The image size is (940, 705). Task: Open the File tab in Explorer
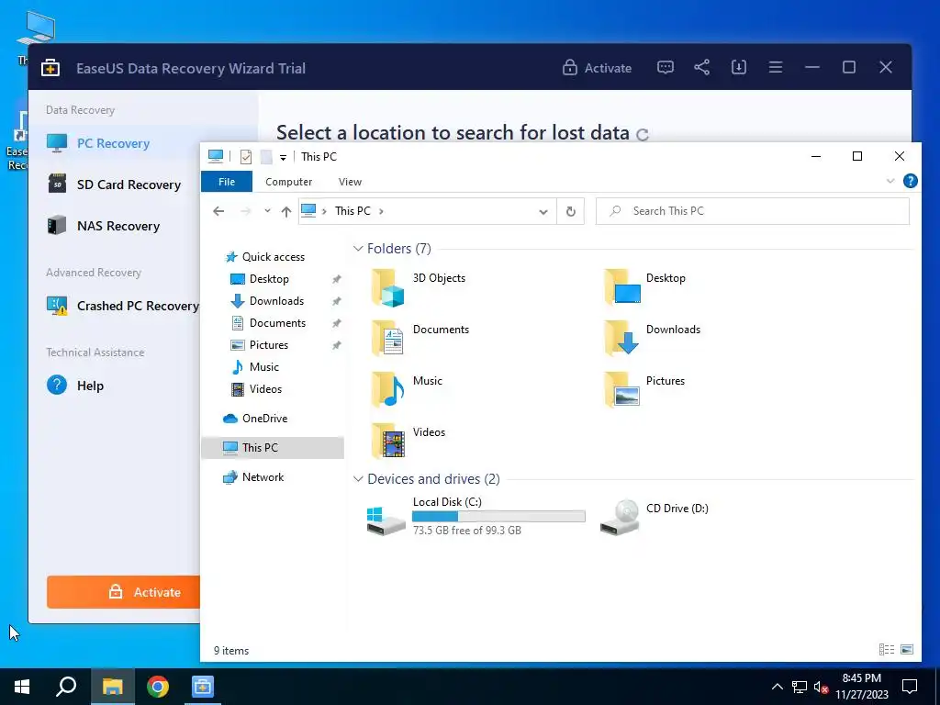(227, 182)
